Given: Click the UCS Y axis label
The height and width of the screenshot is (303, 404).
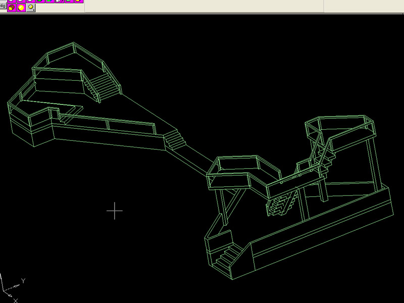Looking at the screenshot, I should (23, 280).
